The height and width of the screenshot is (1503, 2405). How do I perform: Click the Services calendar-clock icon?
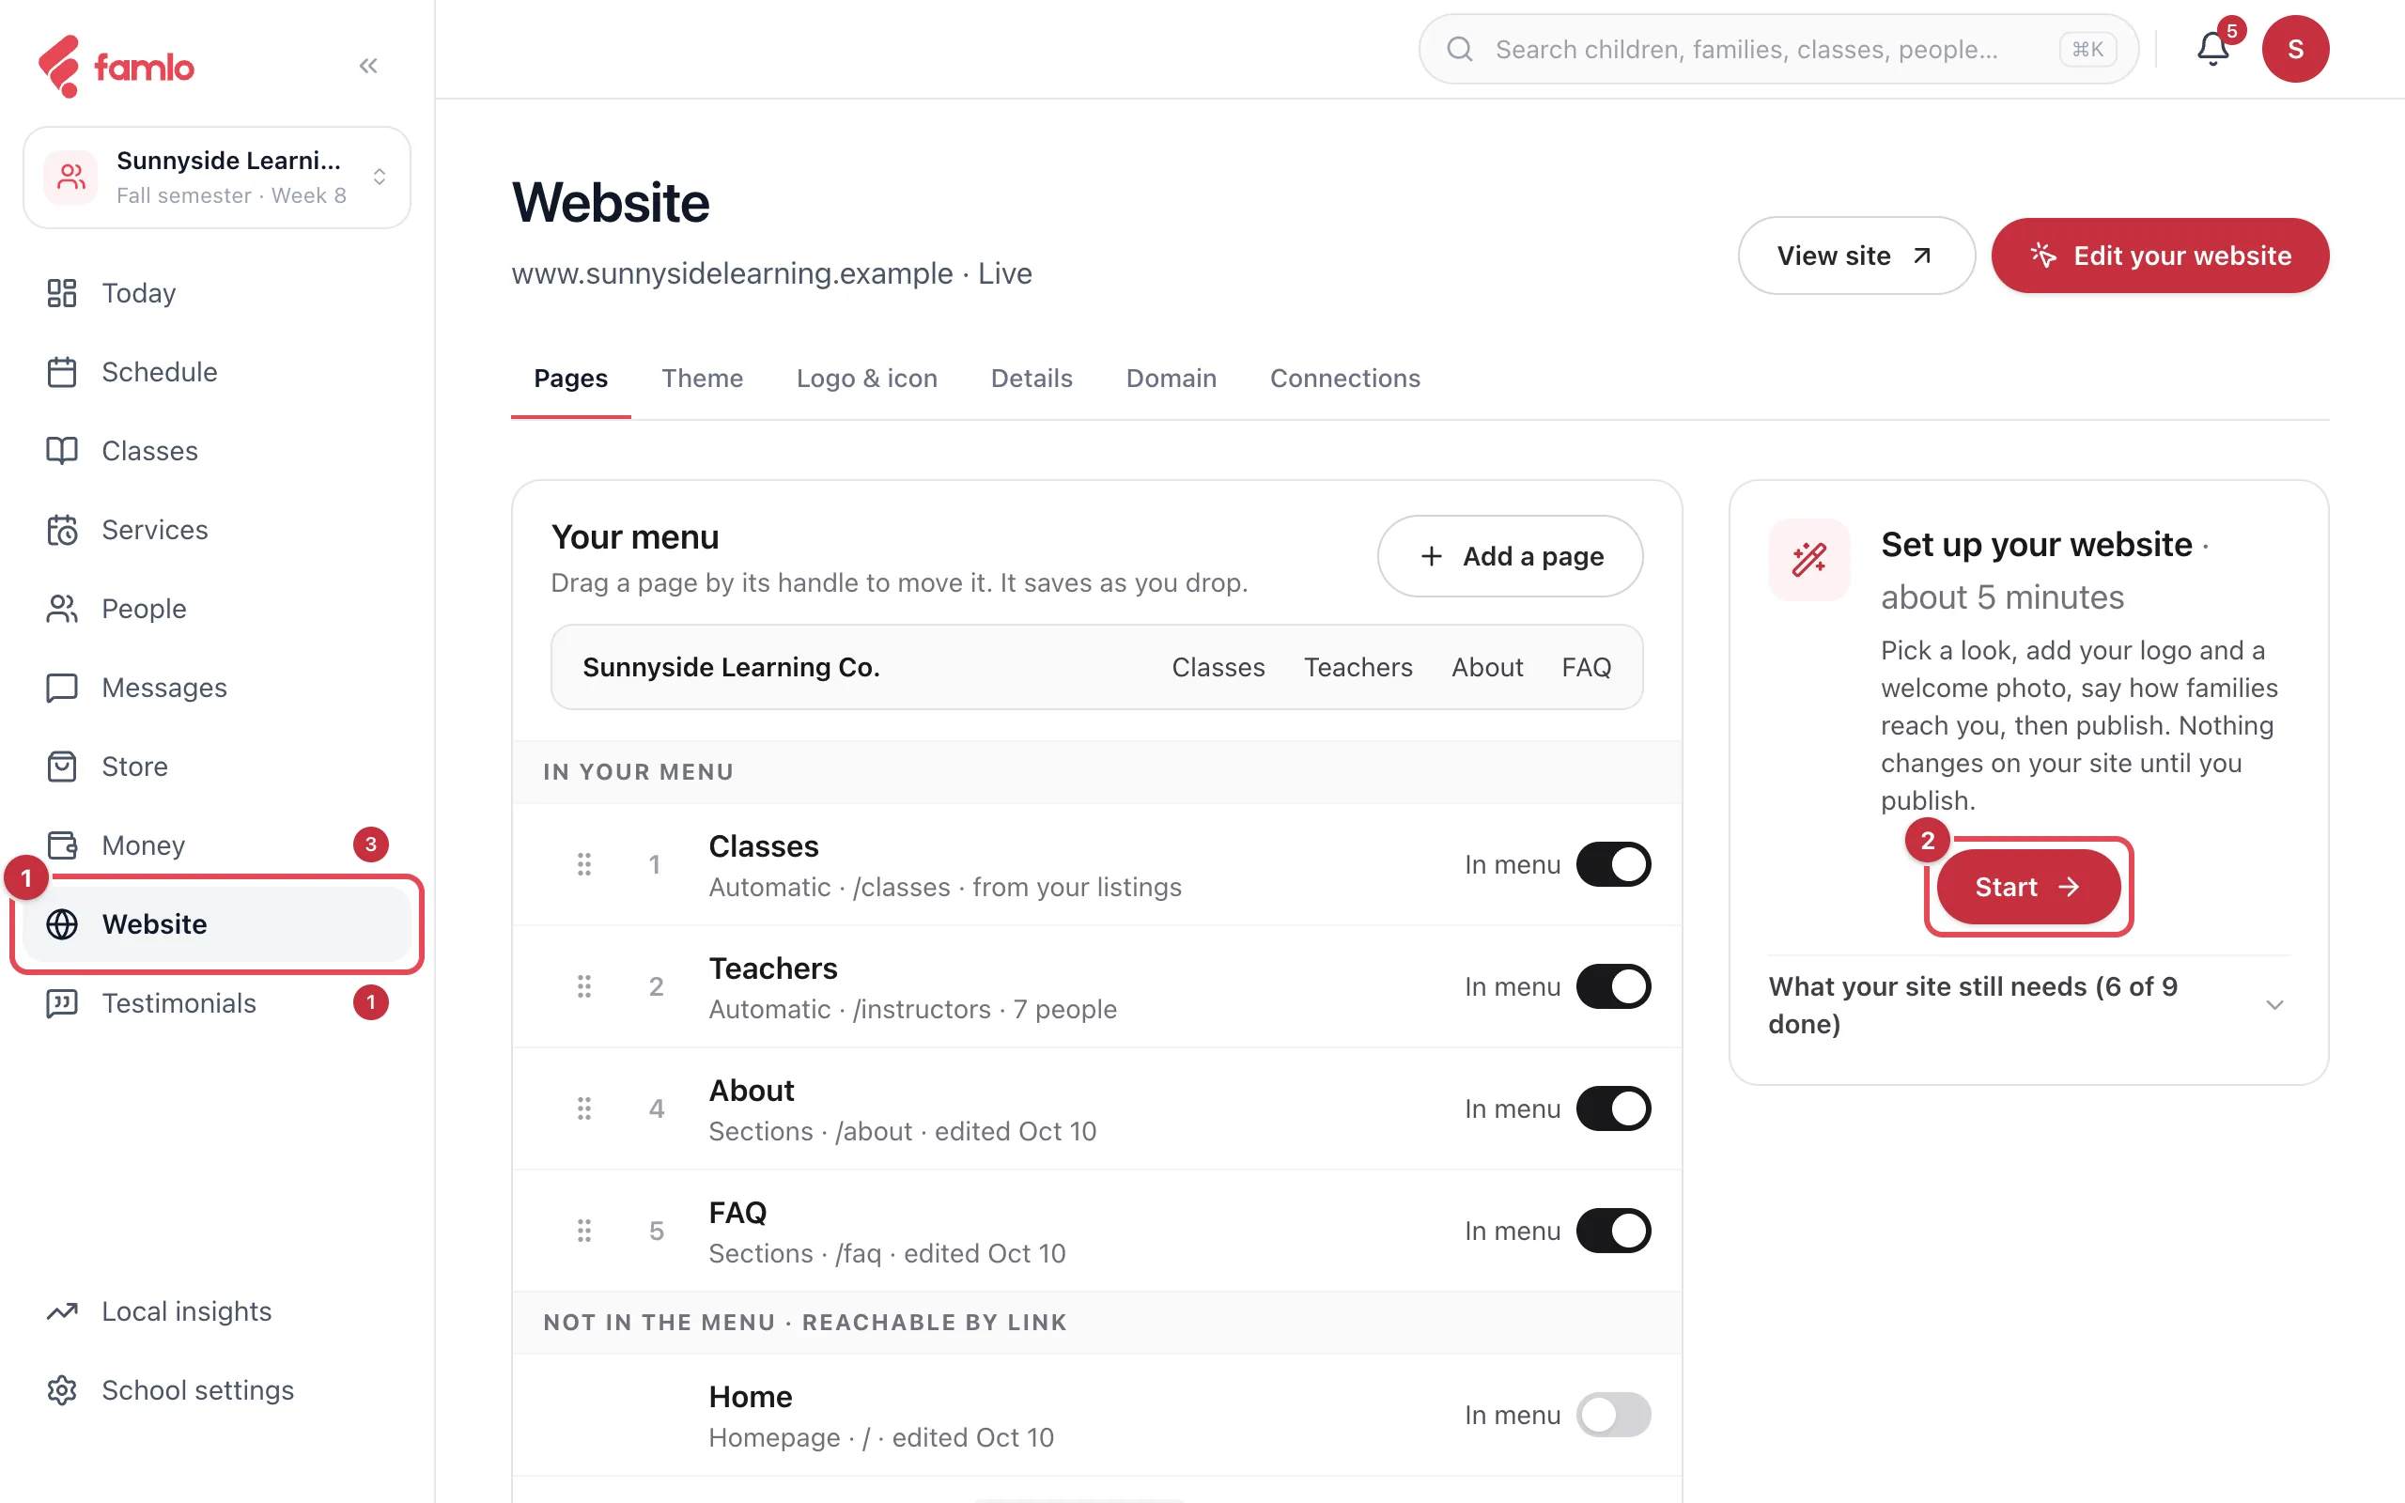click(62, 530)
